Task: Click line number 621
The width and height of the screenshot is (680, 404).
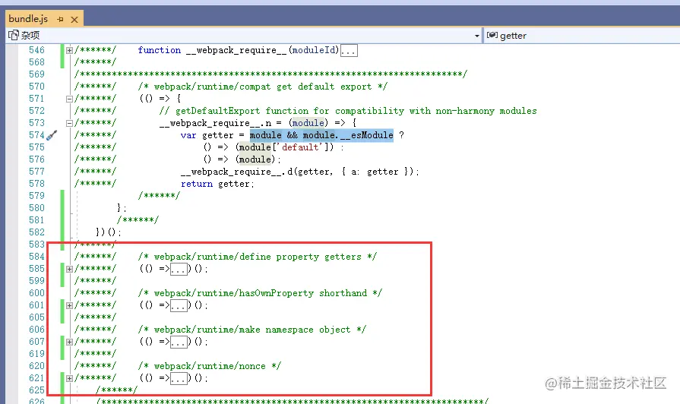Action: click(36, 378)
